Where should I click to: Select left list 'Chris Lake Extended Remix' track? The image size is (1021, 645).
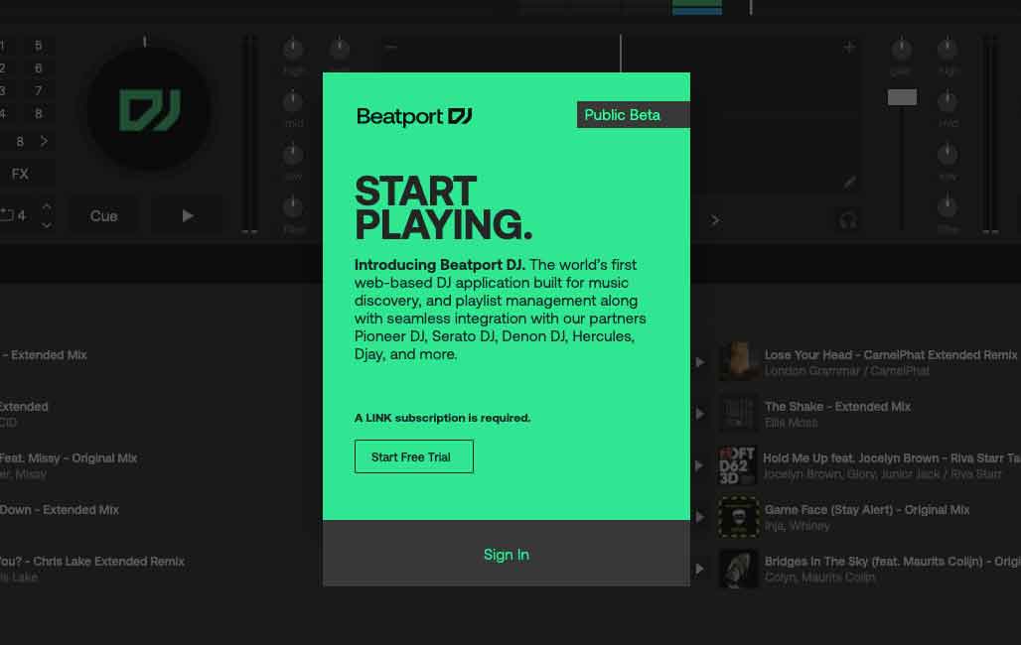click(x=92, y=561)
